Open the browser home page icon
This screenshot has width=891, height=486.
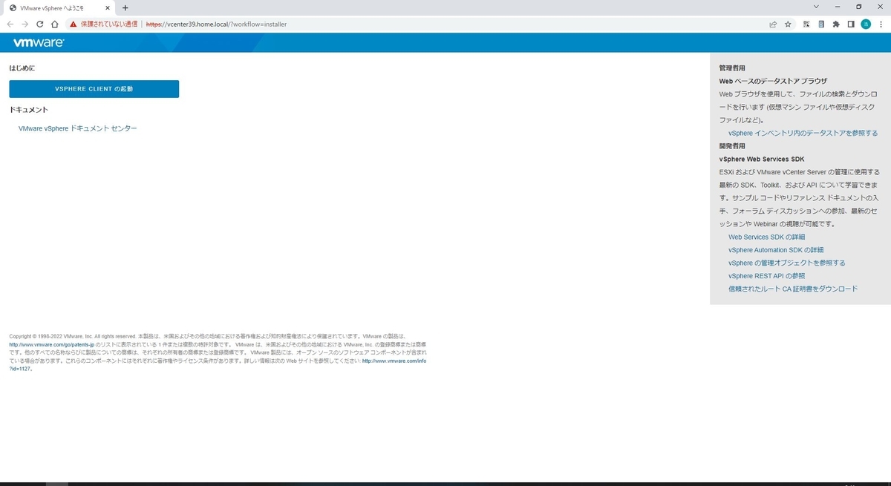tap(55, 24)
